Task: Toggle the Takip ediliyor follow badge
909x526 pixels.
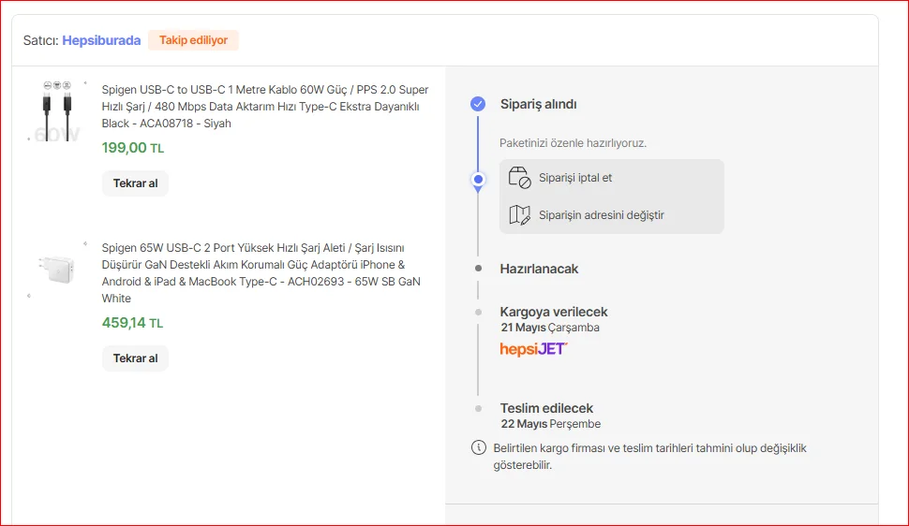Action: 193,40
